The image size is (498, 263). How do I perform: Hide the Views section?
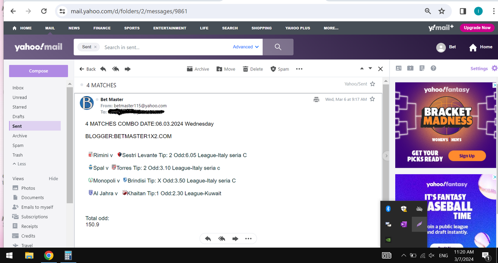53,179
